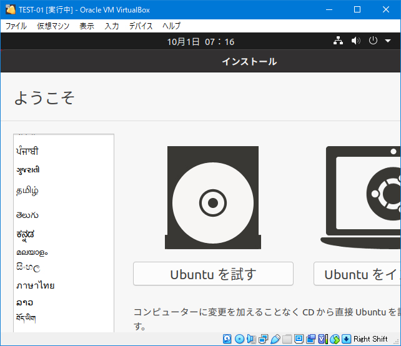Viewport: 401px width, 346px height.
Task: Click the VirtualBox title bar app icon
Action: click(11, 9)
